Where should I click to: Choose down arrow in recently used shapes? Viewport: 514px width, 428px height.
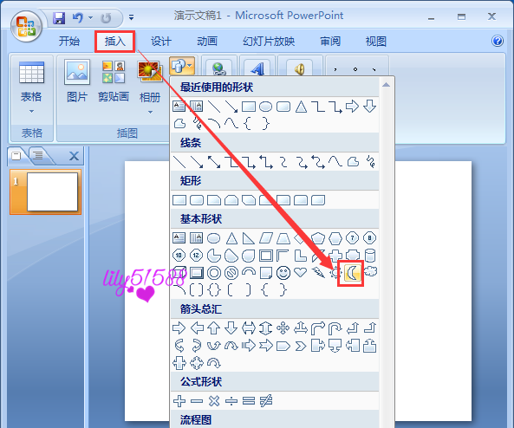(369, 107)
